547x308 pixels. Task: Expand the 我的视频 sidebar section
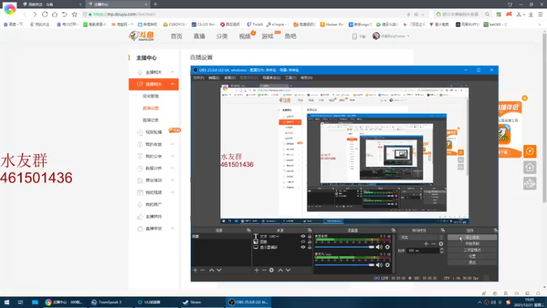172,192
